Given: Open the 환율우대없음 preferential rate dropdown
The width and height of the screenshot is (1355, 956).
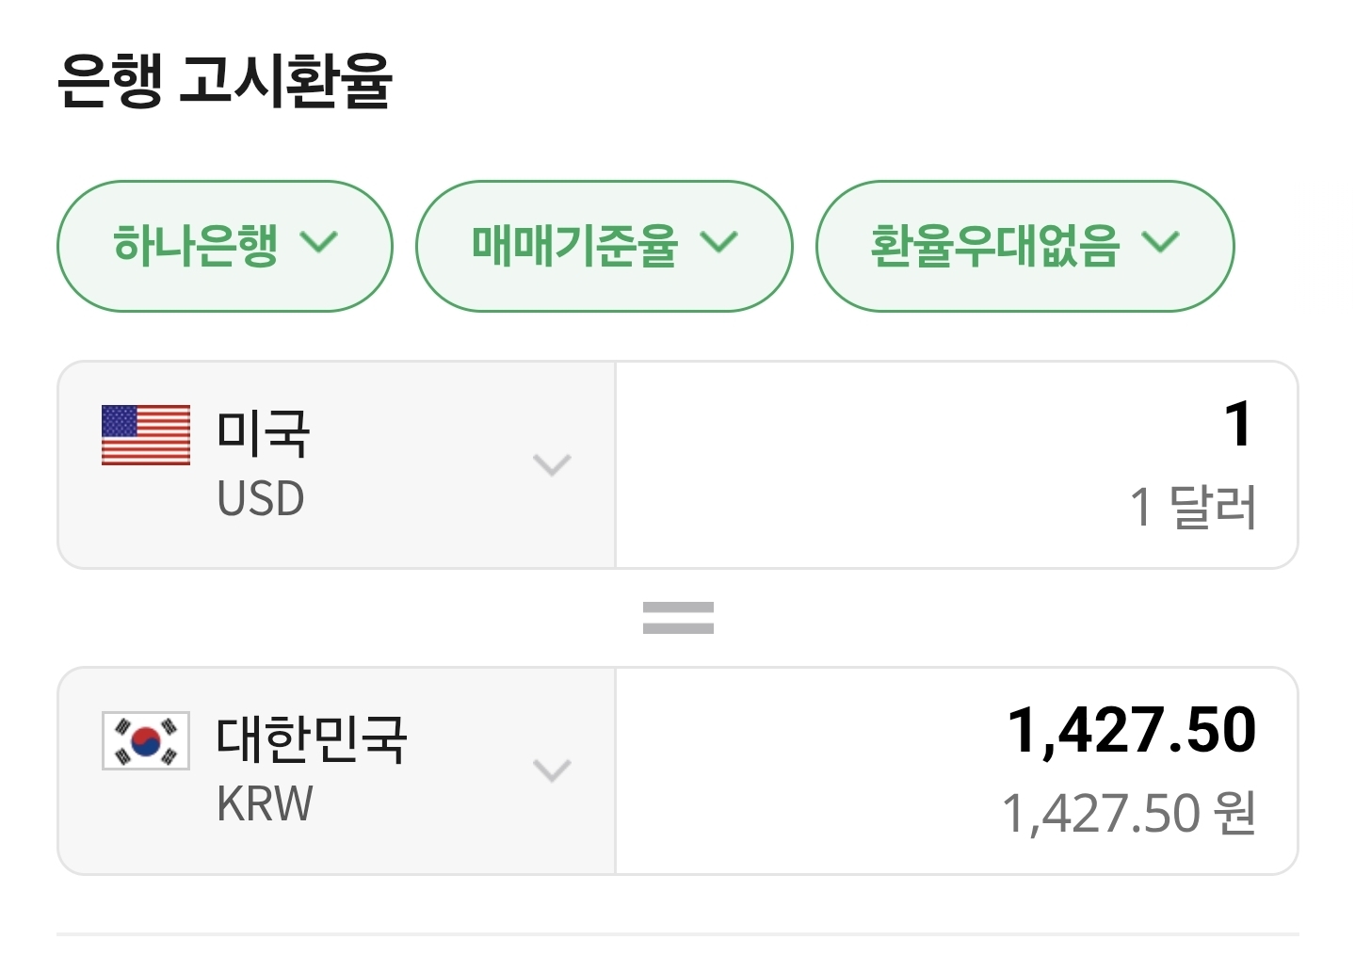Looking at the screenshot, I should point(1024,246).
